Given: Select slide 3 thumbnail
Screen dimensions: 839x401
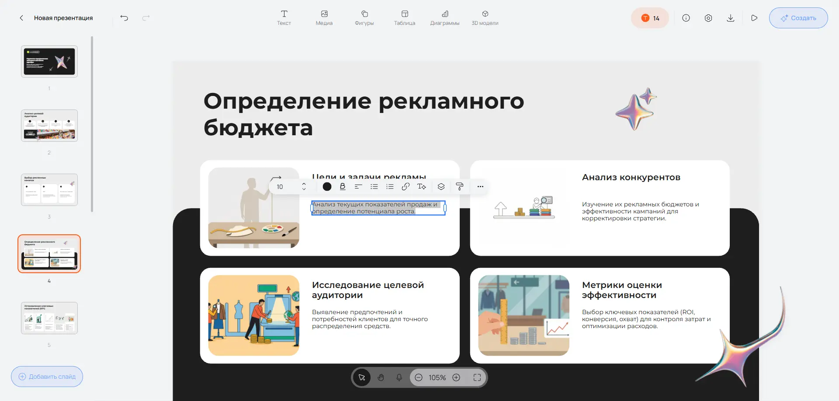Looking at the screenshot, I should [x=49, y=190].
